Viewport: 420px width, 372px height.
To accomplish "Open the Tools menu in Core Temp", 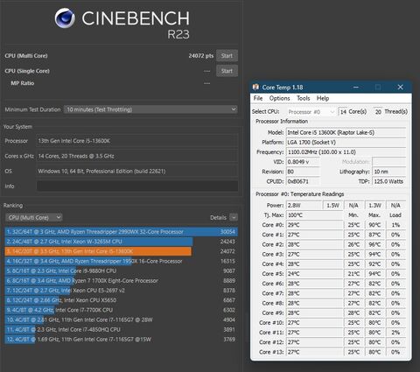I will 303,98.
